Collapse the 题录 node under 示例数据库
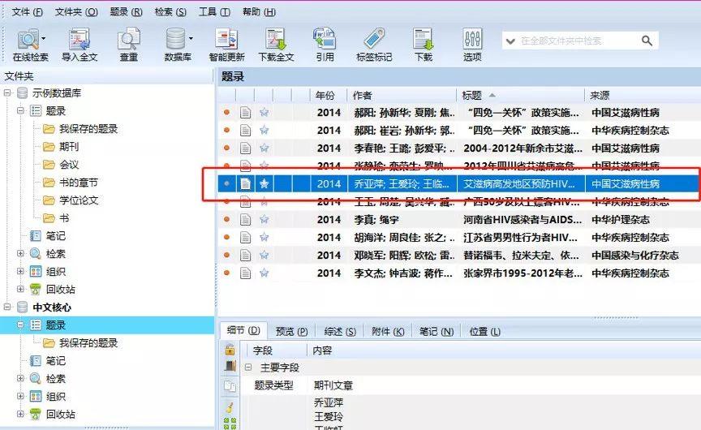701x430 pixels. [x=20, y=110]
